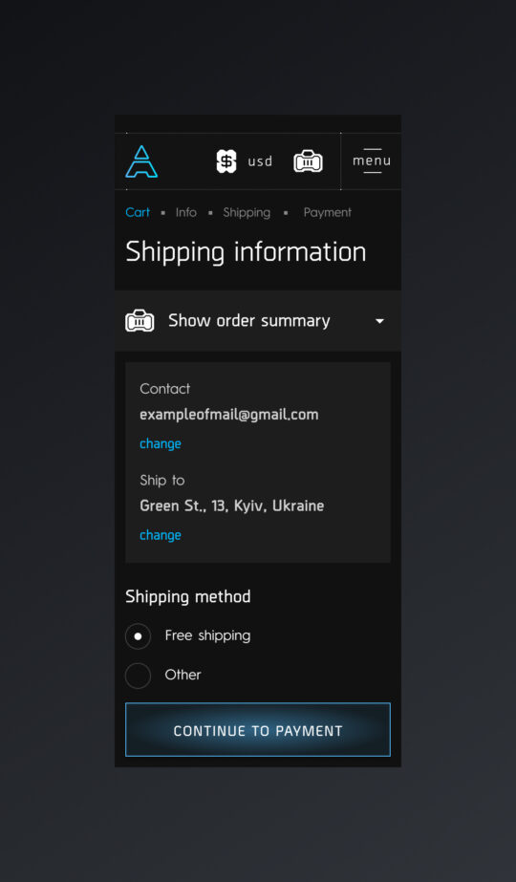Open the cart icon in the header
This screenshot has width=516, height=882.
(309, 161)
